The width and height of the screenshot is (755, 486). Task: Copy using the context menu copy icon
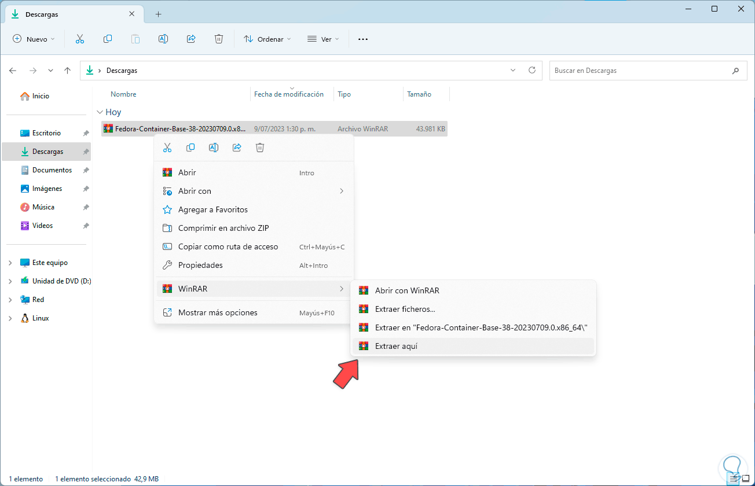click(190, 148)
